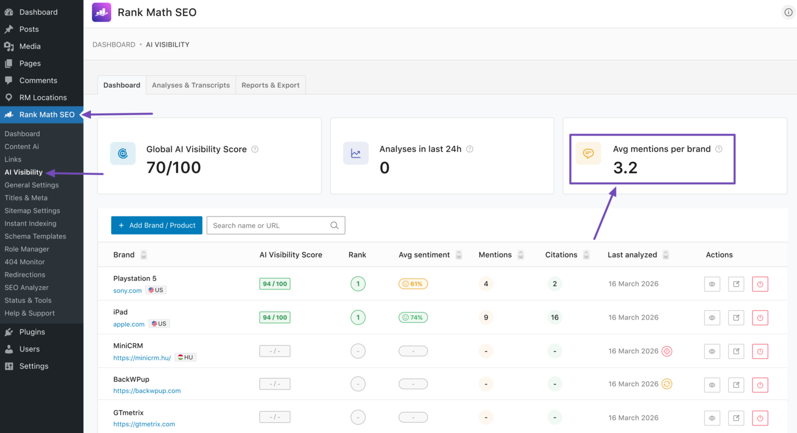Click help icon beside Analyses in last 24h
This screenshot has width=797, height=433.
[x=470, y=149]
